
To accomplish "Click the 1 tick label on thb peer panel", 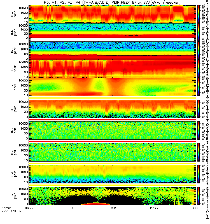I will pyautogui.click(x=27, y=41).
